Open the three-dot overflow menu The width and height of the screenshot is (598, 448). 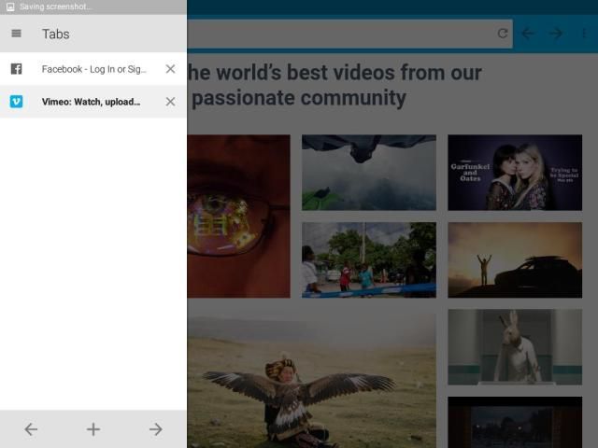(x=584, y=34)
